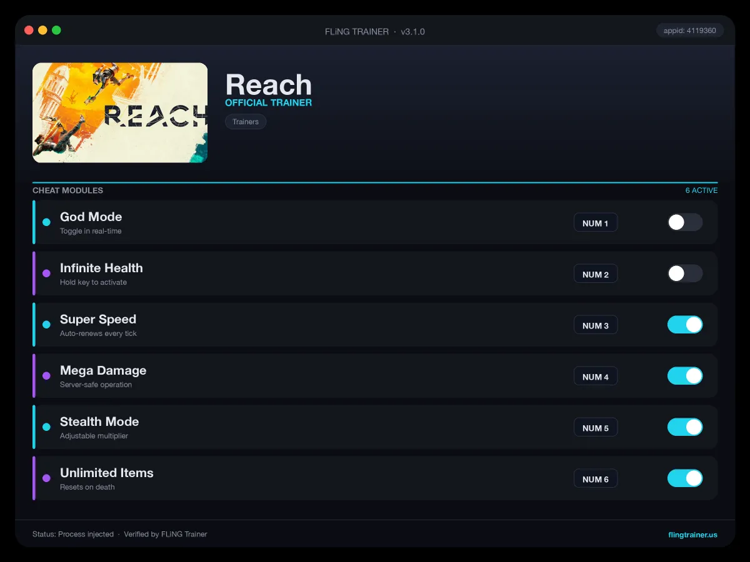Click the appid: 4119360 badge

click(x=690, y=30)
